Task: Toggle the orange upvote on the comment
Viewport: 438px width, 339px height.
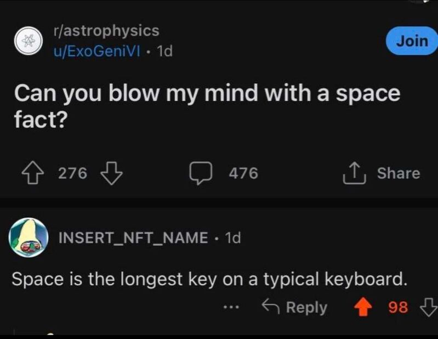Action: tap(363, 307)
